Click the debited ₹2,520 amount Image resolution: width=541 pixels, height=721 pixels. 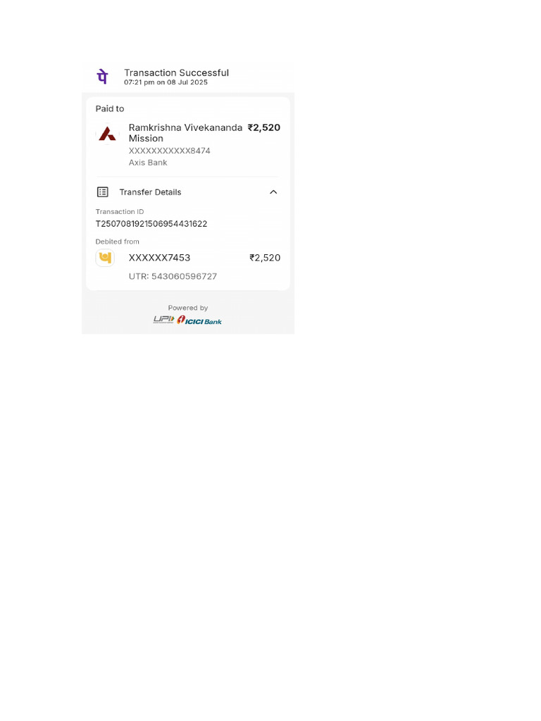[265, 258]
